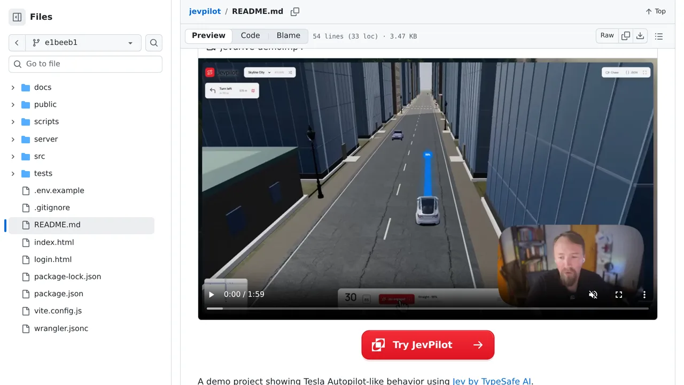This screenshot has height=385, width=684.
Task: Open login.html file
Action: tap(53, 259)
